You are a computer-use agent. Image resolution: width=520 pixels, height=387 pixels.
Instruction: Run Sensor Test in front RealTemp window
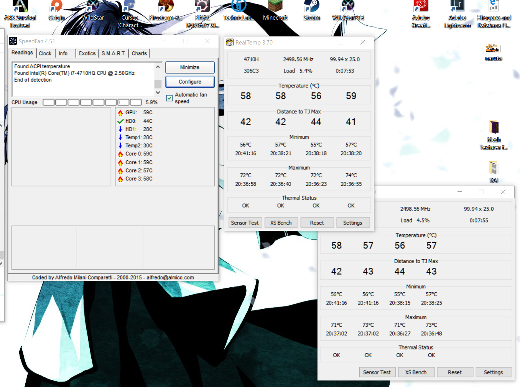pyautogui.click(x=245, y=223)
